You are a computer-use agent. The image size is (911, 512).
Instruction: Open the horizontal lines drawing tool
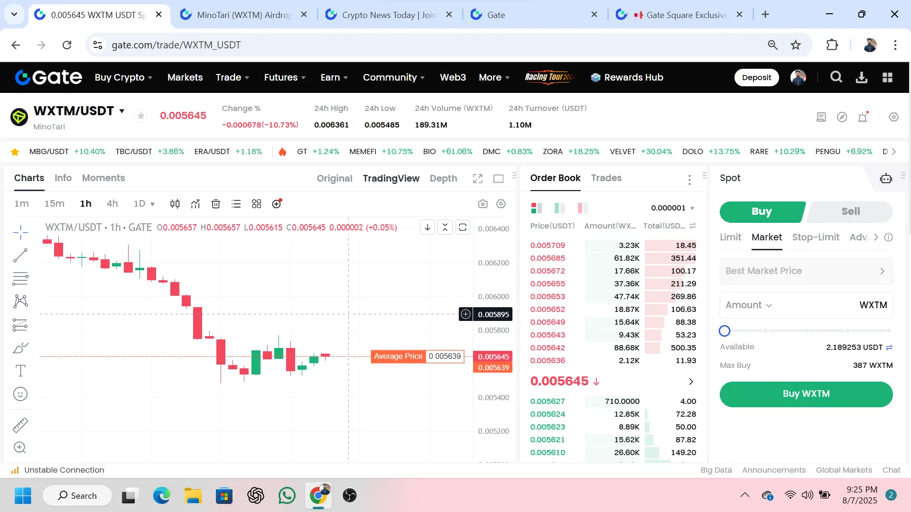coord(20,279)
